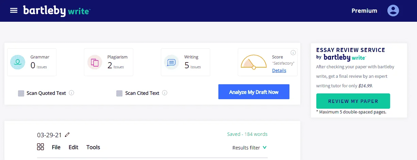Click the Plagiarism issues icon
The height and width of the screenshot is (160, 417).
click(x=95, y=62)
